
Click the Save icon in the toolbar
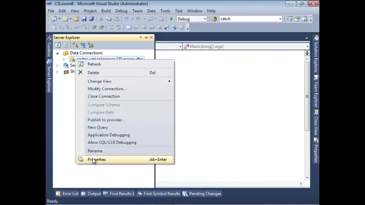84,19
